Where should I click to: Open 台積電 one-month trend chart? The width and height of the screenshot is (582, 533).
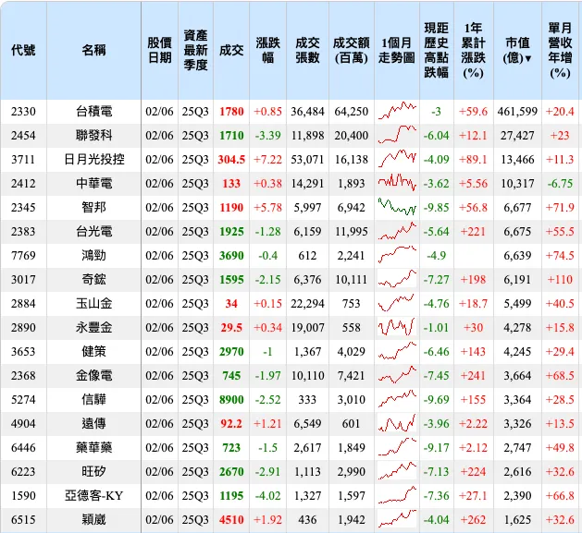pyautogui.click(x=397, y=111)
